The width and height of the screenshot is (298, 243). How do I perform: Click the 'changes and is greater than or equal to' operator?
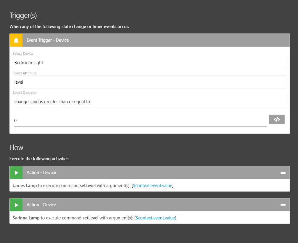(150, 101)
